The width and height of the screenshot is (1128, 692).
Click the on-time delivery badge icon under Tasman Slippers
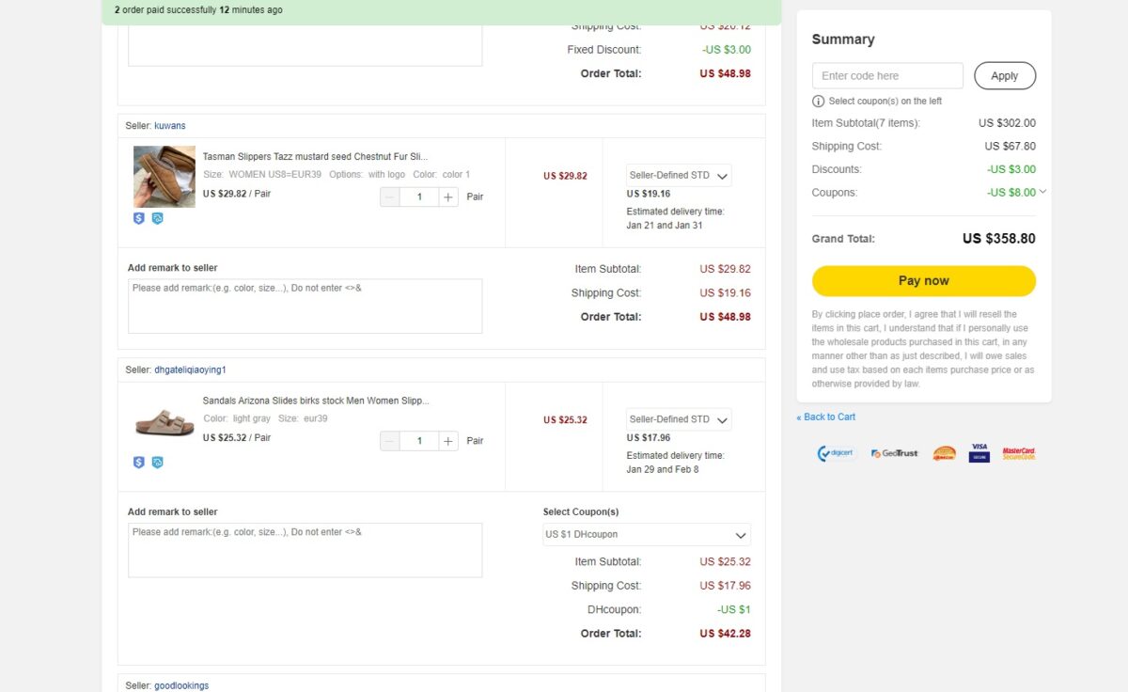(156, 218)
